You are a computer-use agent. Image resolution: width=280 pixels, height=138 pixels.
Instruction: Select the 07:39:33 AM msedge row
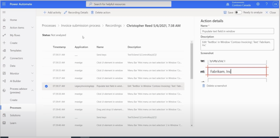click(113, 62)
